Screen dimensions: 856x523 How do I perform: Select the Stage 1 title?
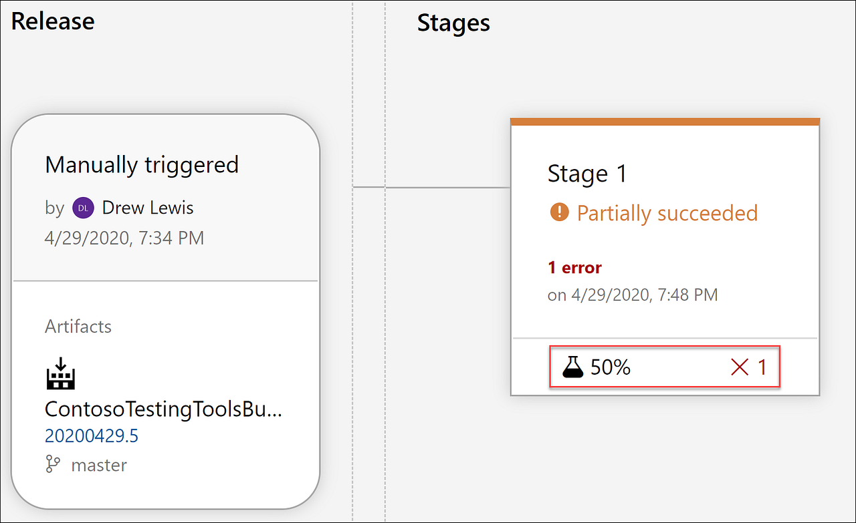[587, 174]
